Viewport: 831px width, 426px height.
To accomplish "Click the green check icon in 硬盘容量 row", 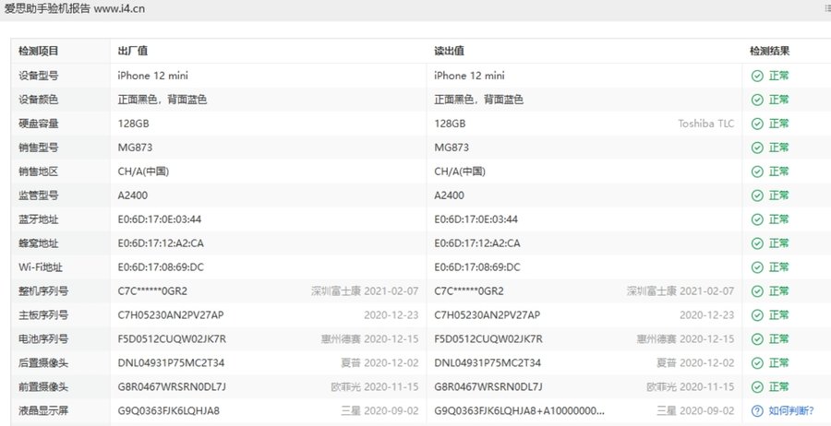I will pyautogui.click(x=757, y=124).
